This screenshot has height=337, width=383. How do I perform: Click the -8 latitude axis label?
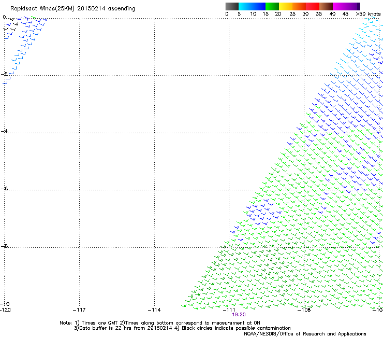pos(4,246)
